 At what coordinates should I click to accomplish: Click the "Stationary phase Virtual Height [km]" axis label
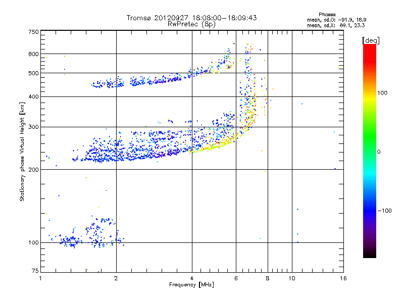pyautogui.click(x=22, y=151)
